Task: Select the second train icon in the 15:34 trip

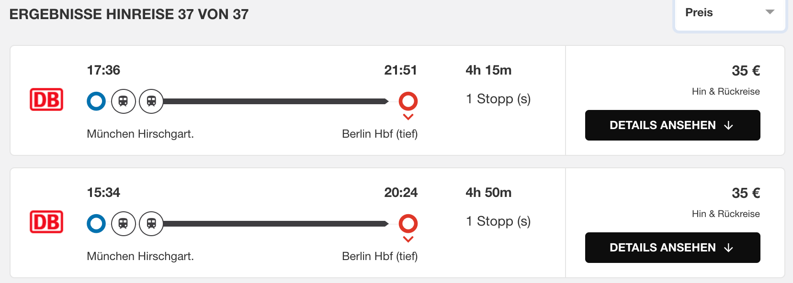Action: tap(151, 224)
